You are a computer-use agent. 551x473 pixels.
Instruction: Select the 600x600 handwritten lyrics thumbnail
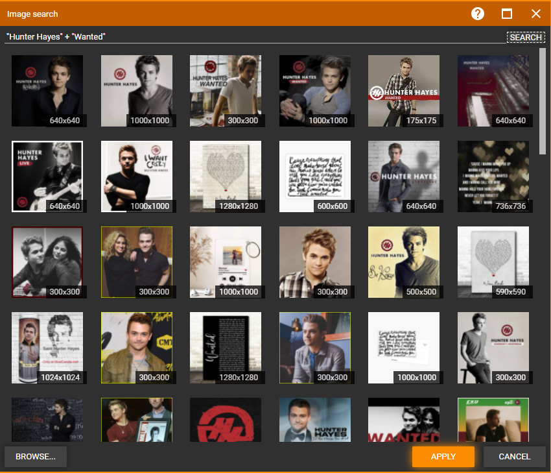(315, 176)
